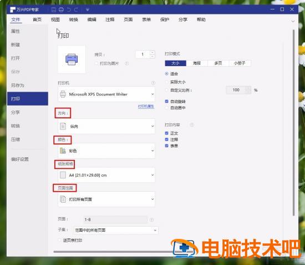Toggle the 自动居中 checkbox

tap(166, 108)
